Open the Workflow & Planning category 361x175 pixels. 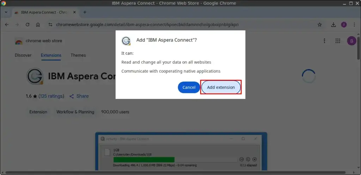(75, 112)
